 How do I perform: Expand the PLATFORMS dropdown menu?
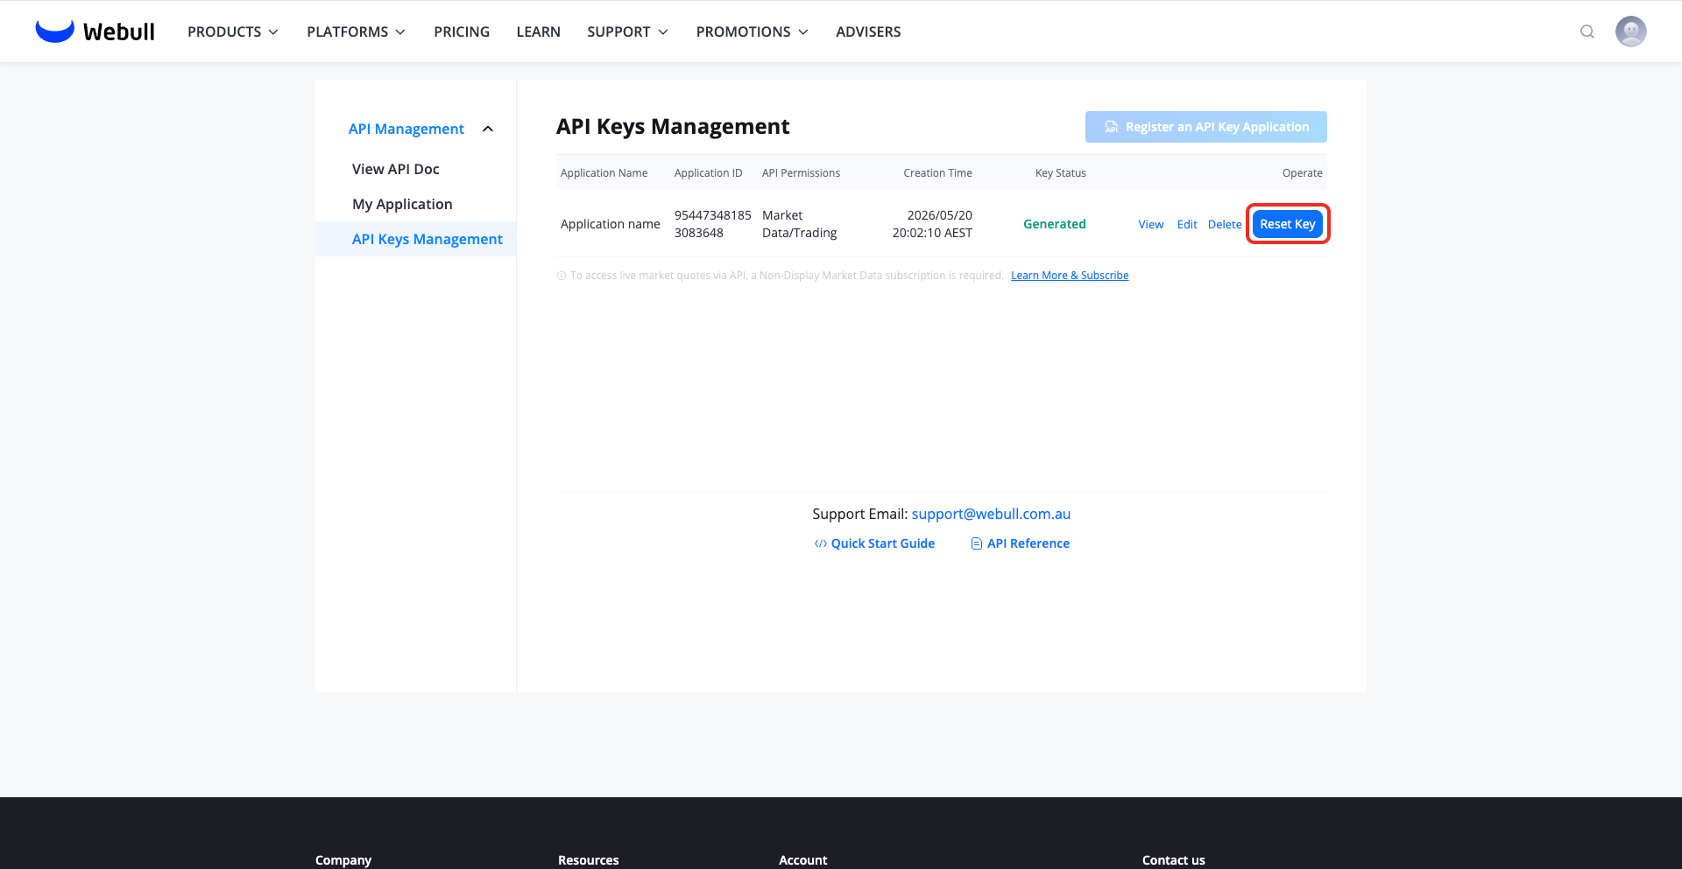pos(356,32)
